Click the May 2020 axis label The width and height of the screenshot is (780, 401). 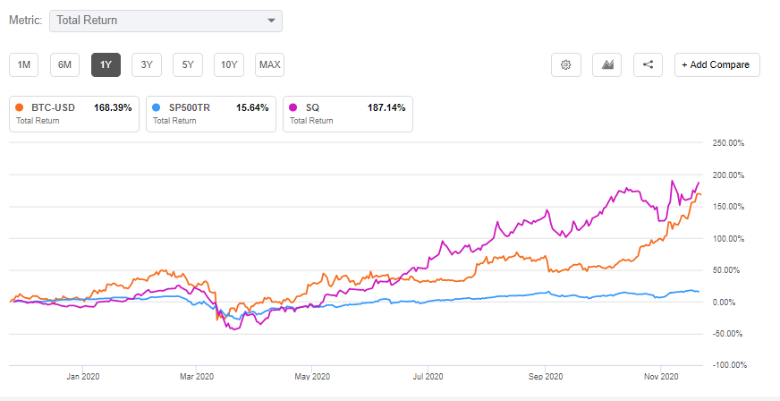[312, 377]
